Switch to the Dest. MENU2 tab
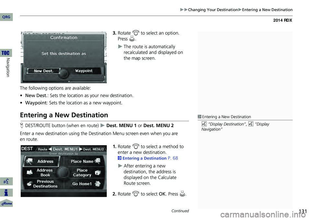 (x=93, y=149)
